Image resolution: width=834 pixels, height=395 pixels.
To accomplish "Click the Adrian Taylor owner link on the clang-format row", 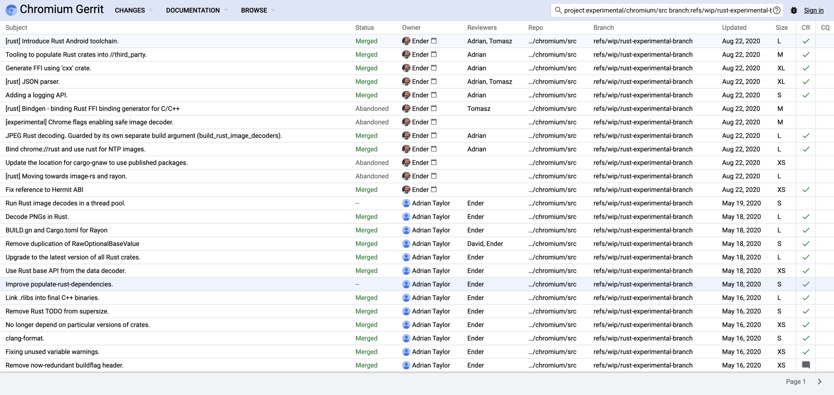I will tap(431, 338).
